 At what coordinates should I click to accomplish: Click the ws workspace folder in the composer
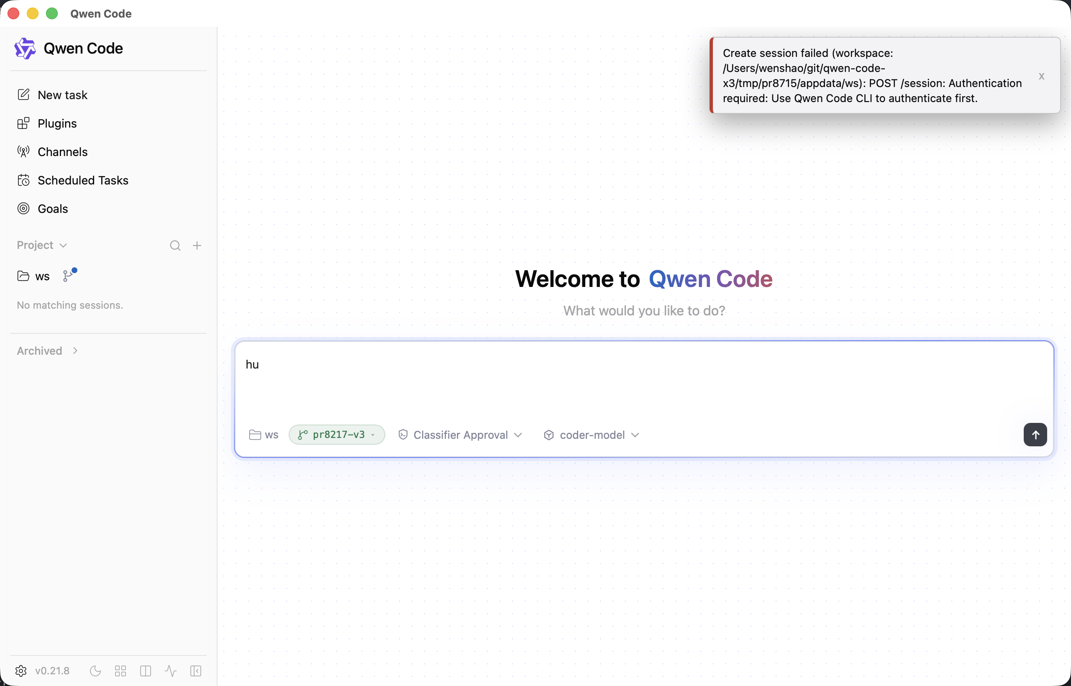[x=264, y=435]
